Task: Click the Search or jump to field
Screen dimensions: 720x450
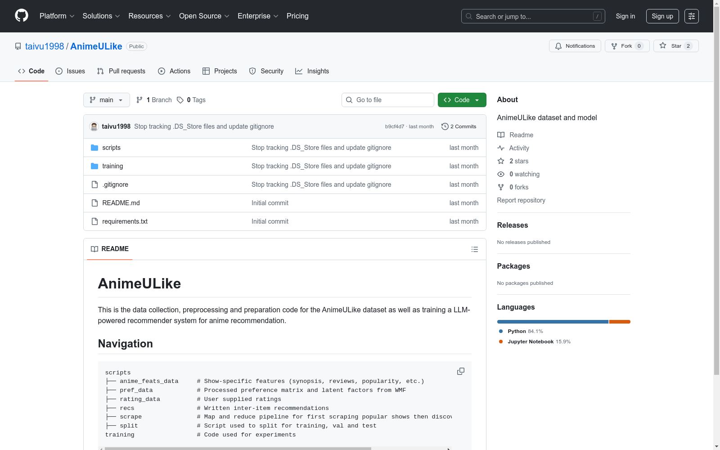Action: 533,16
